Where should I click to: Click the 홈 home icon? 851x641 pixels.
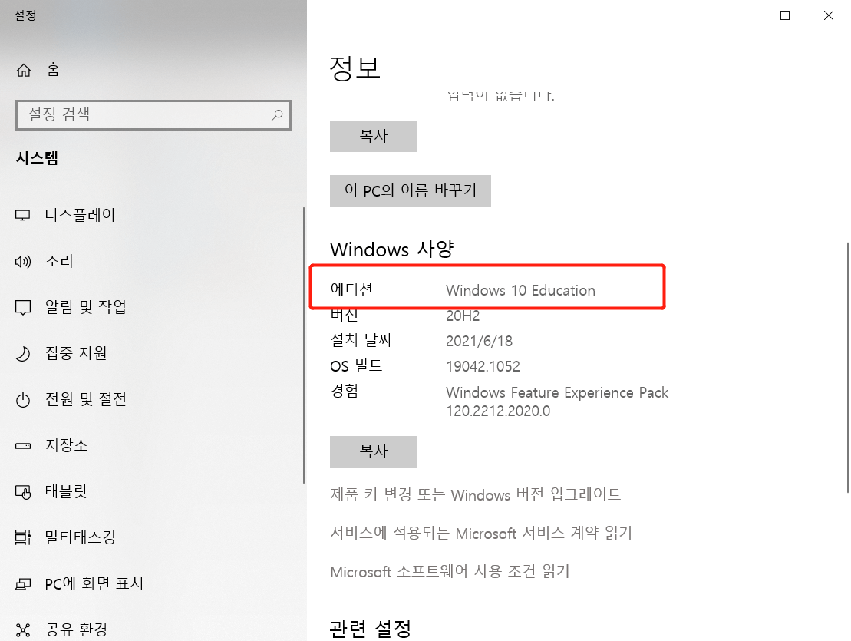click(23, 70)
